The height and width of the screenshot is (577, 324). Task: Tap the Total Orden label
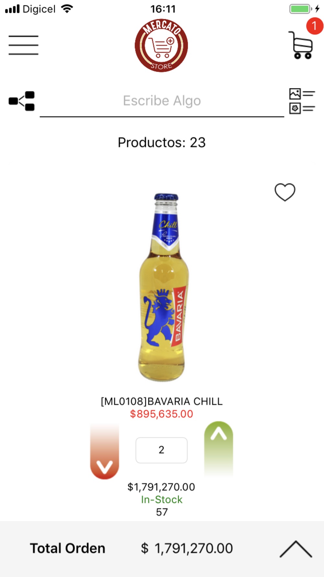68,548
